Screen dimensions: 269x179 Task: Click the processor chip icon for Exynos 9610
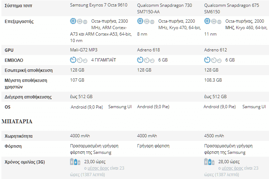tap(79, 21)
